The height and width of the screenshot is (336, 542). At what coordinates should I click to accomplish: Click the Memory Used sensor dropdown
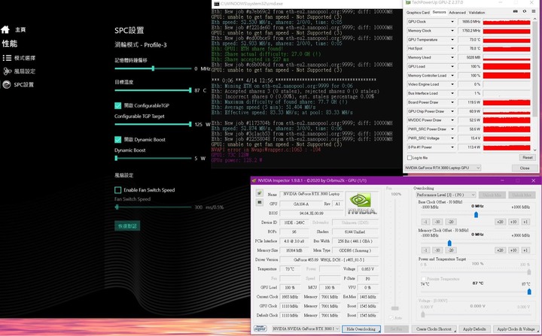[452, 58]
